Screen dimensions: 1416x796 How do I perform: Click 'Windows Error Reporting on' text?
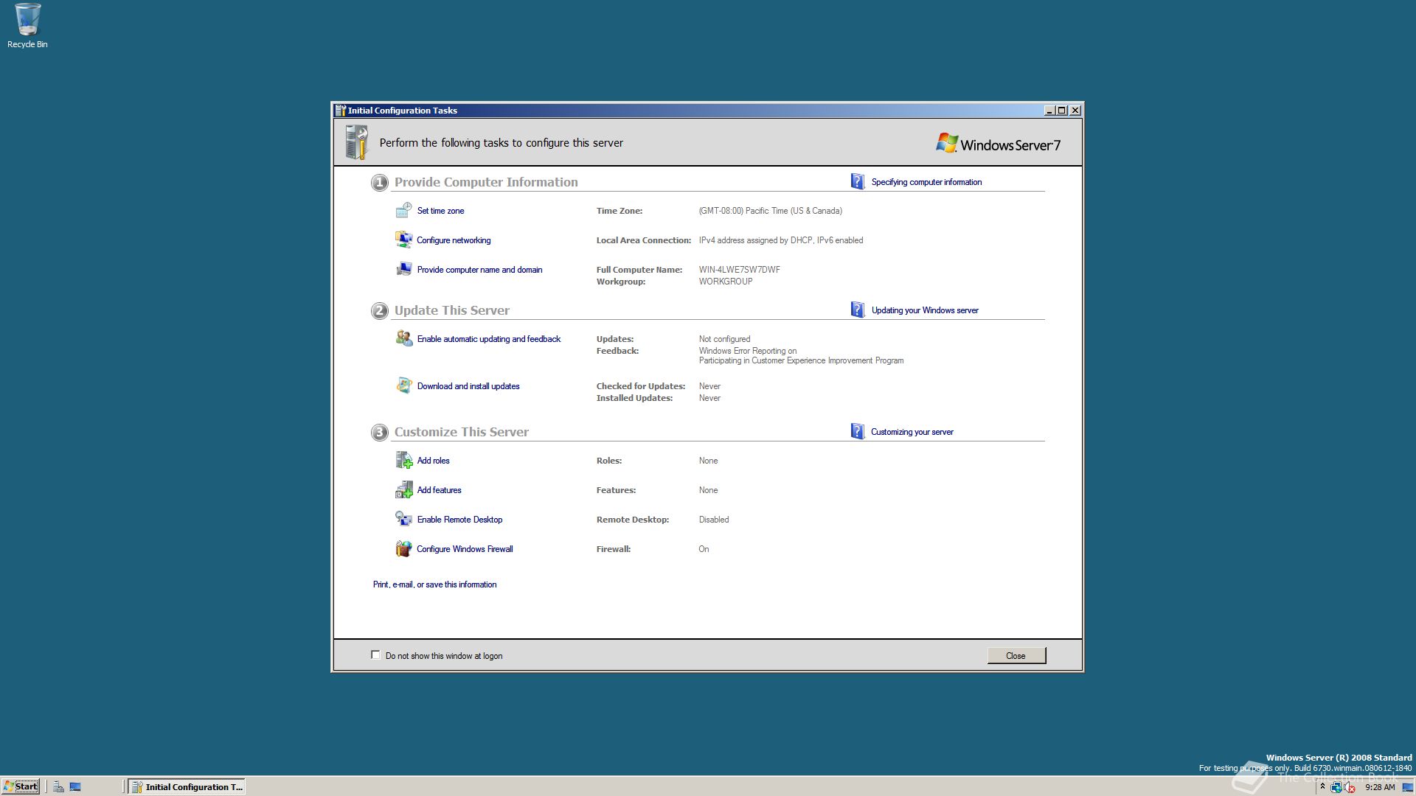[x=747, y=351]
